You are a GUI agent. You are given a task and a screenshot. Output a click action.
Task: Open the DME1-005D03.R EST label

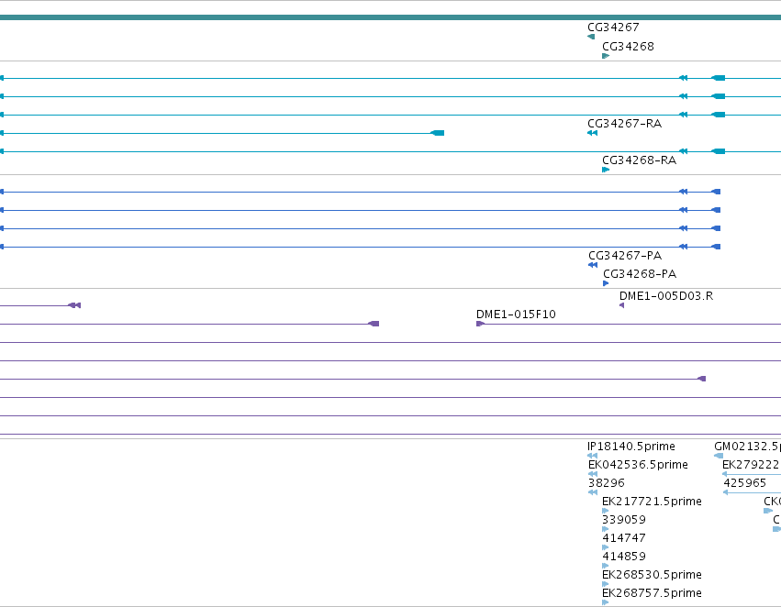(x=666, y=296)
